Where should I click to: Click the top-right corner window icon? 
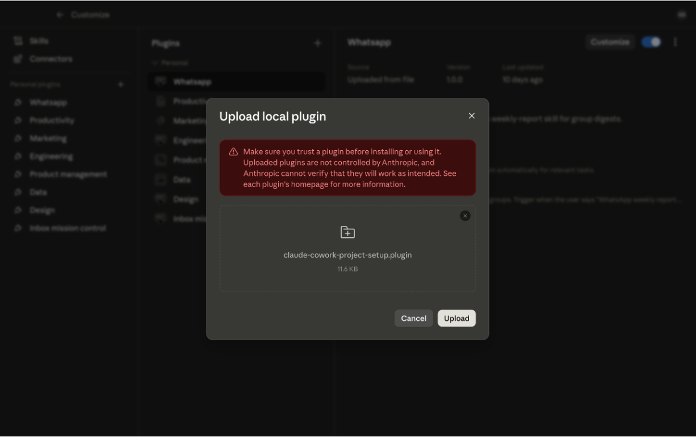(x=681, y=15)
